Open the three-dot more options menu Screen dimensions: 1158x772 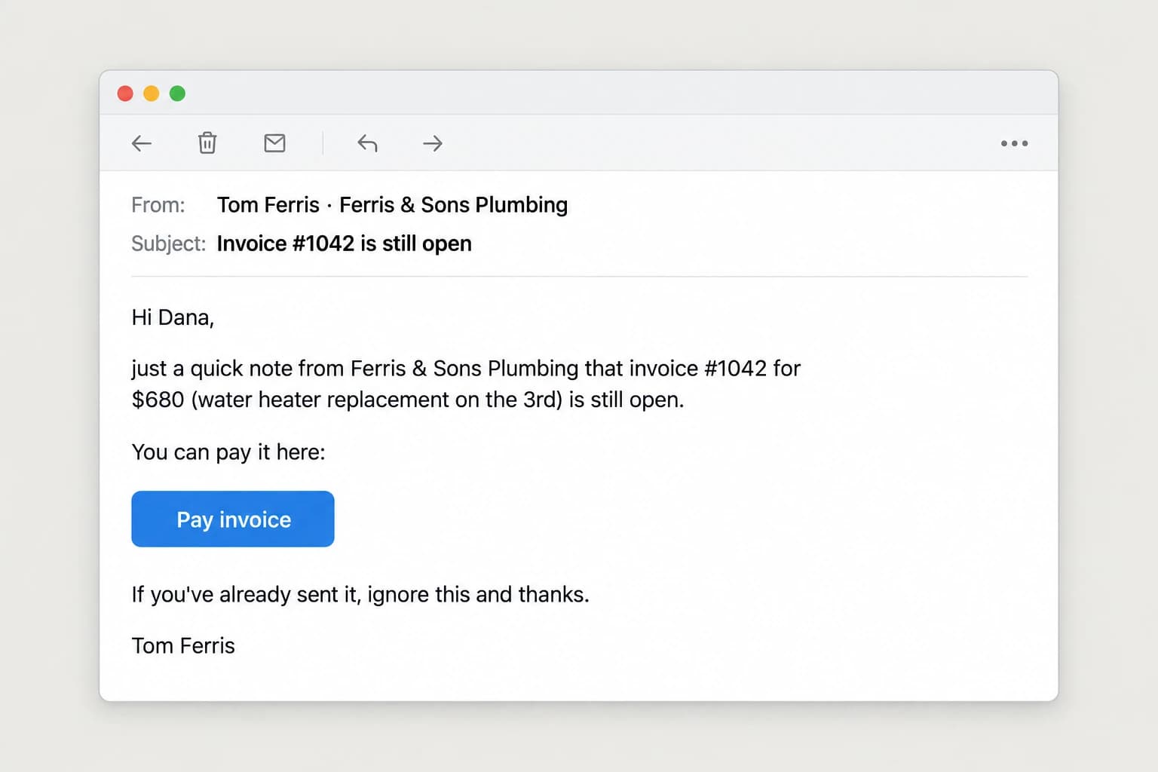tap(1014, 143)
